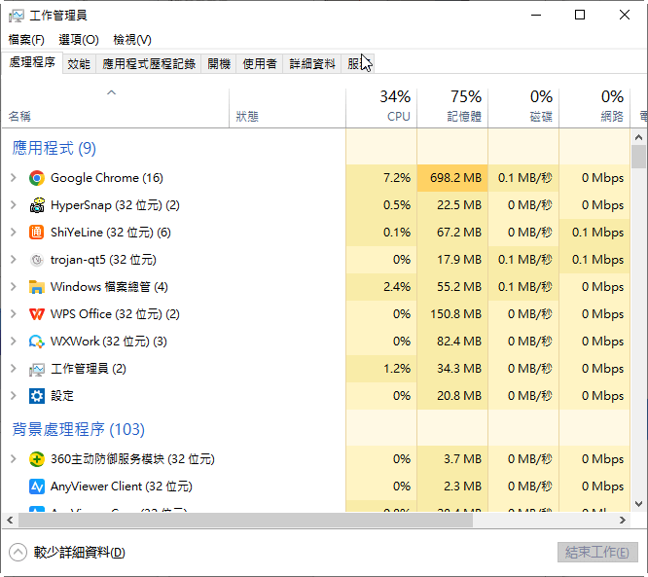Click the 工作管理員 row icon
The height and width of the screenshot is (577, 648).
(x=37, y=369)
